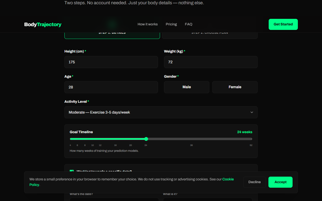Click the 36 tick label under the slider
Image resolution: width=322 pixels, height=201 pixels.
(191, 145)
